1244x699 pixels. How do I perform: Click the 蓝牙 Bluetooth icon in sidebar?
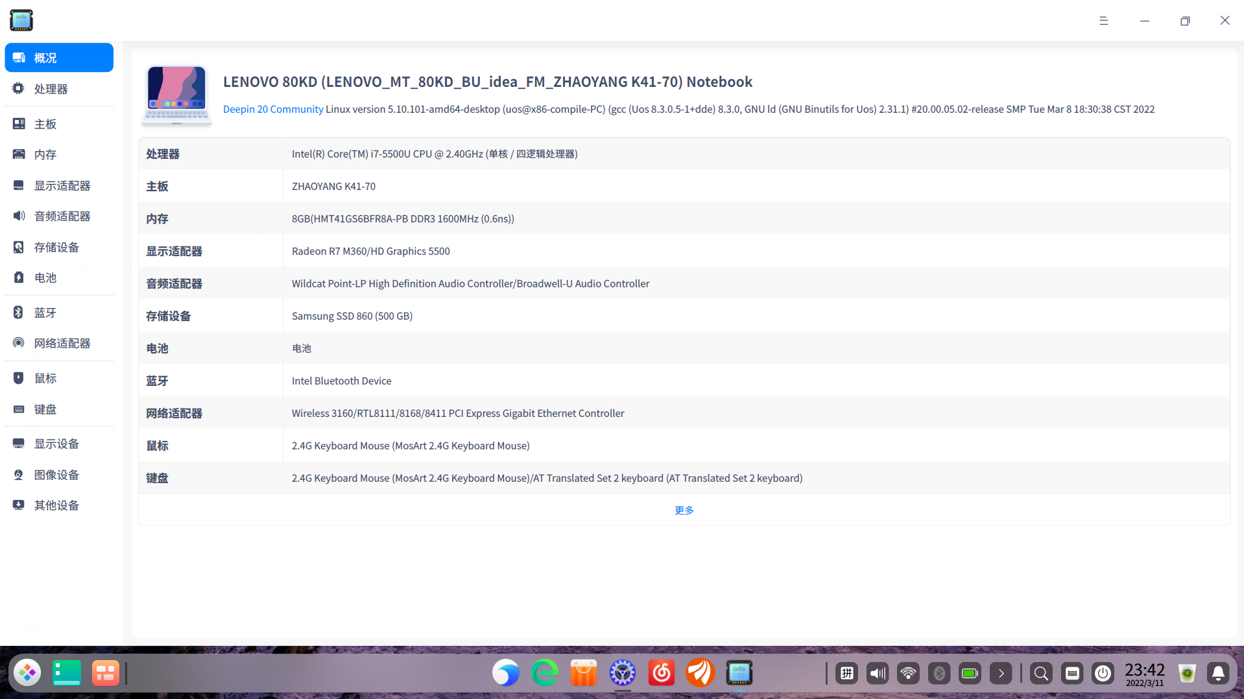click(x=19, y=313)
